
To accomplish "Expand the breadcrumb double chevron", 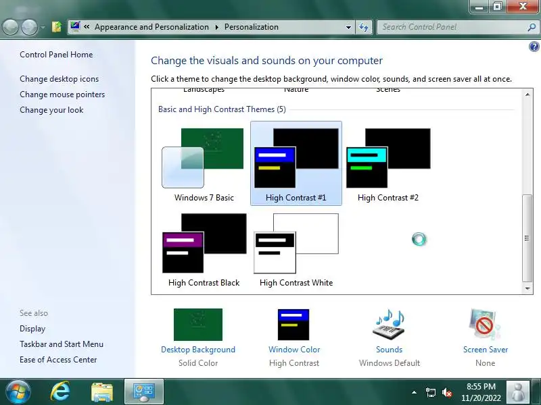I will [87, 26].
